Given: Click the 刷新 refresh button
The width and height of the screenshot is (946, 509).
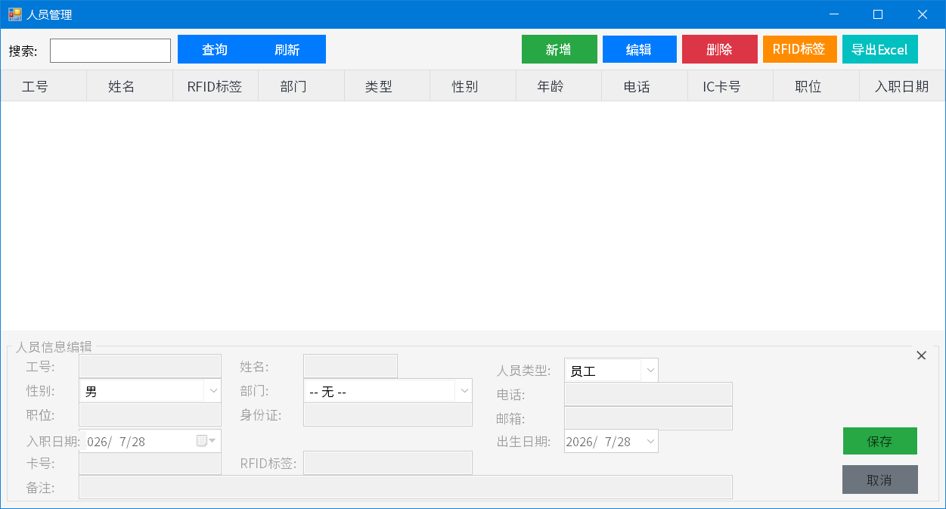Looking at the screenshot, I should tap(287, 49).
